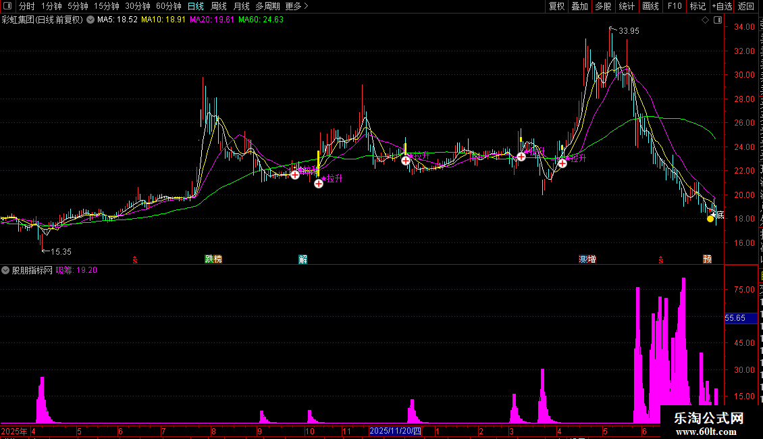This screenshot has height=439, width=763.
Task: Switch to the 60分钟 period
Action: pos(168,6)
